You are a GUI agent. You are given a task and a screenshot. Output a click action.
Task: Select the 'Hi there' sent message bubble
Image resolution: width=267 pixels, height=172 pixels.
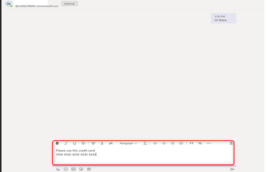click(x=224, y=18)
